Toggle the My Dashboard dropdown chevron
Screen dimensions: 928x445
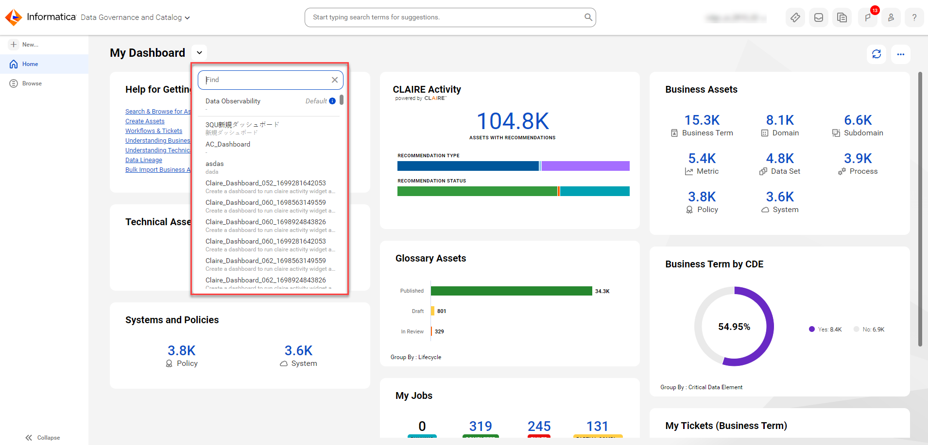(x=199, y=52)
